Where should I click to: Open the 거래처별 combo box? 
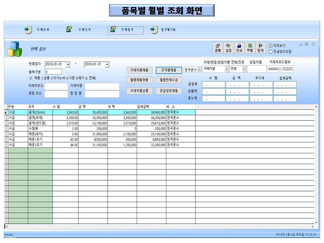coord(227,69)
